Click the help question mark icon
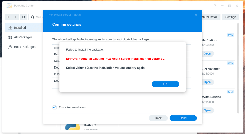The image size is (245, 134). click(215, 6)
